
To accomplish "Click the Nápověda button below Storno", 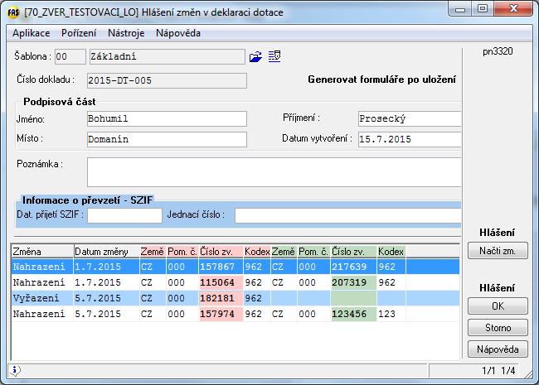I will 498,348.
